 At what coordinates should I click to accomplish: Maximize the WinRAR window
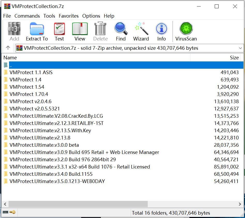point(217,6)
